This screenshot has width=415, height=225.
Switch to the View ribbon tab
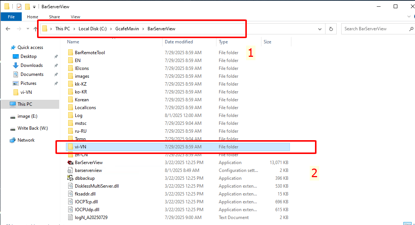(x=75, y=17)
